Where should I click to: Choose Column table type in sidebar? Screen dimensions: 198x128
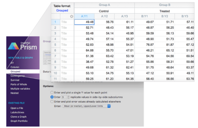[15, 67]
